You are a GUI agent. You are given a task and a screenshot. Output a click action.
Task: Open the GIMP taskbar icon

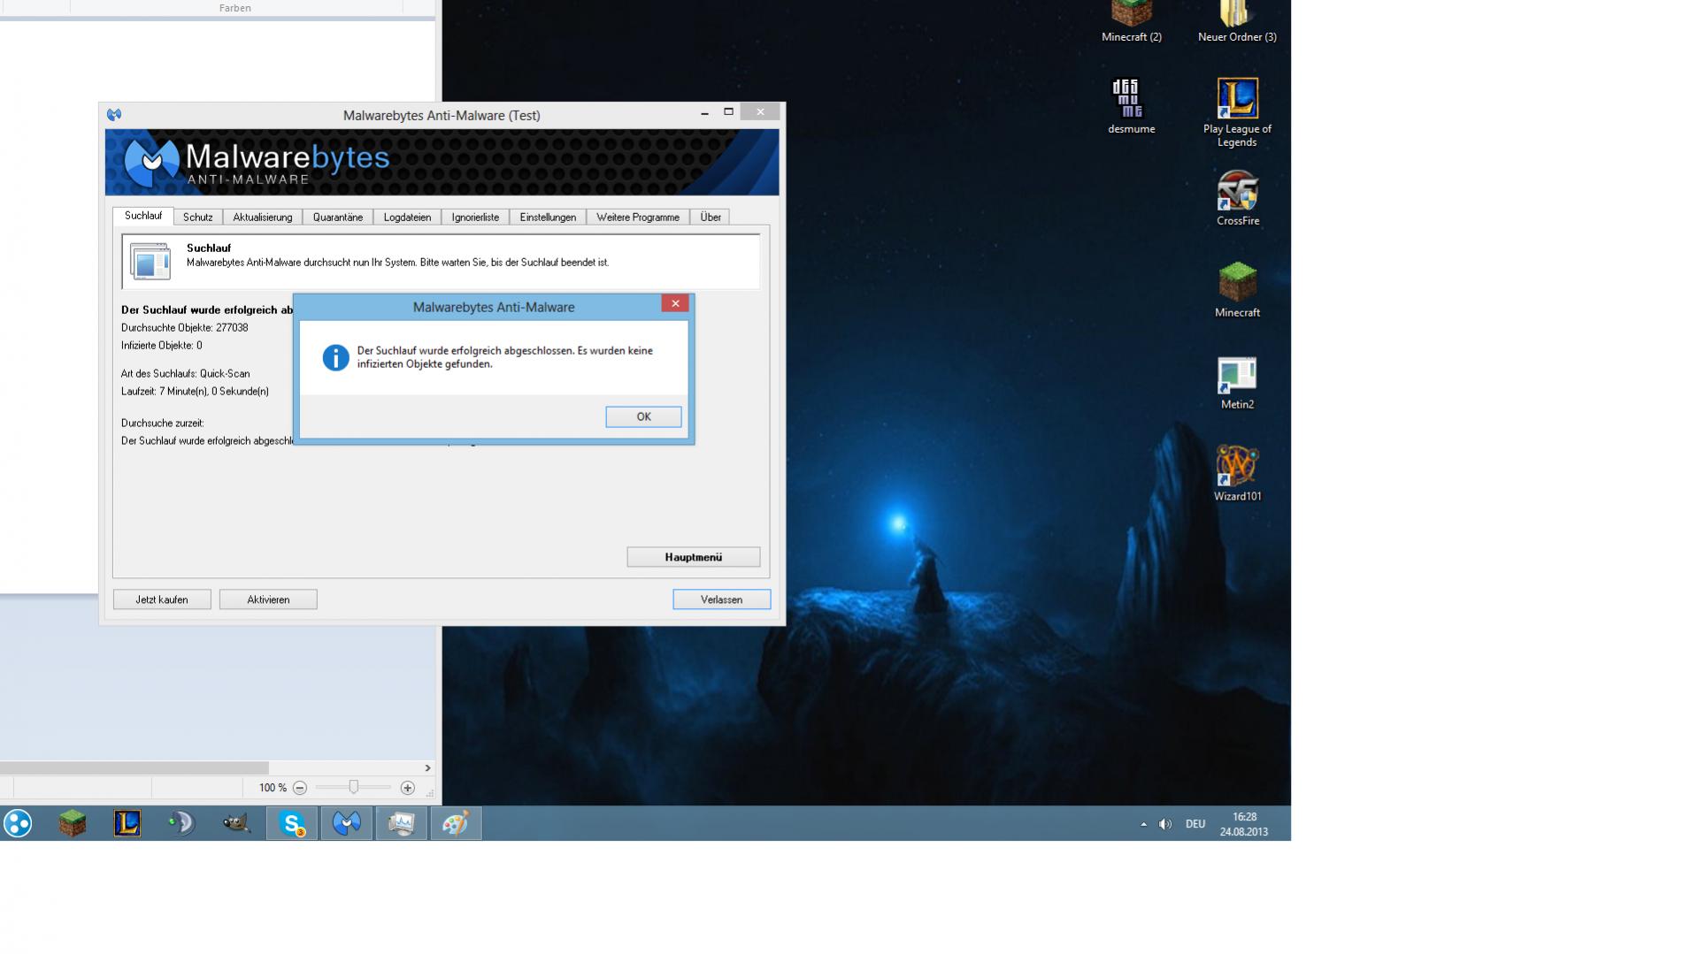(236, 823)
